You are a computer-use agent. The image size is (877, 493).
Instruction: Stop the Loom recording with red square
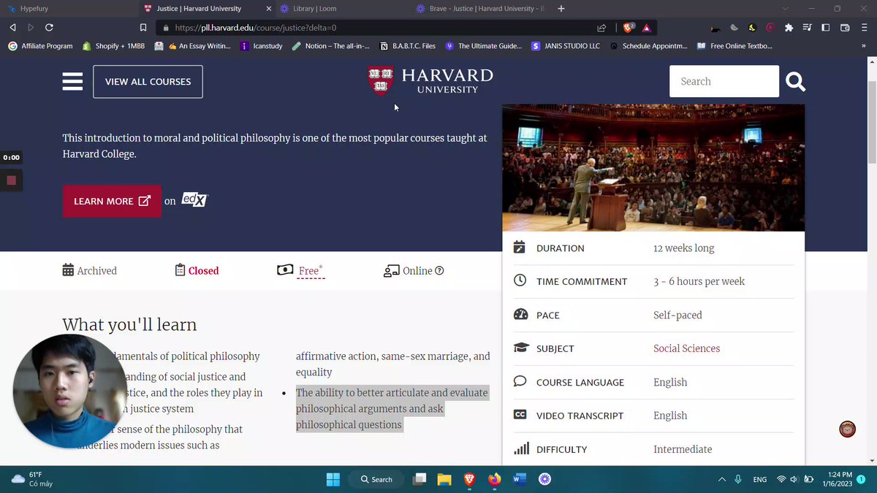point(11,180)
